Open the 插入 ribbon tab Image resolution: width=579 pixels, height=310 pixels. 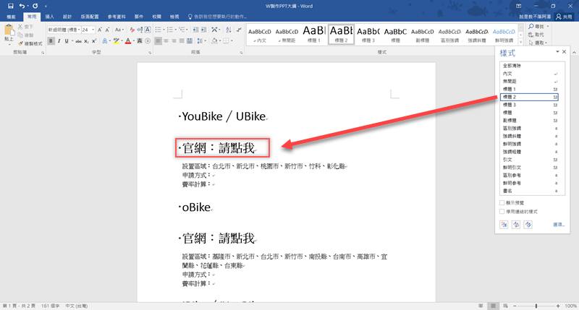49,15
